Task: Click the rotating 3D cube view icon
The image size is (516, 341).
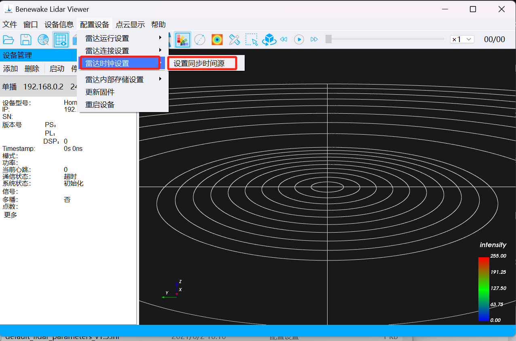Action: (269, 40)
